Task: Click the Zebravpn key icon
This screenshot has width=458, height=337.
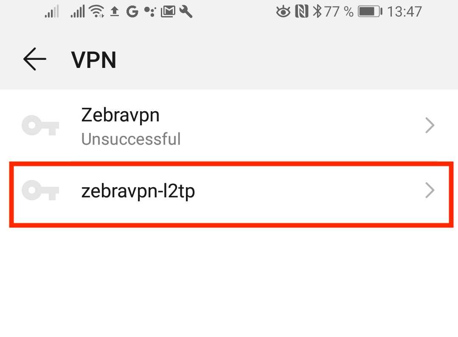Action: (40, 126)
